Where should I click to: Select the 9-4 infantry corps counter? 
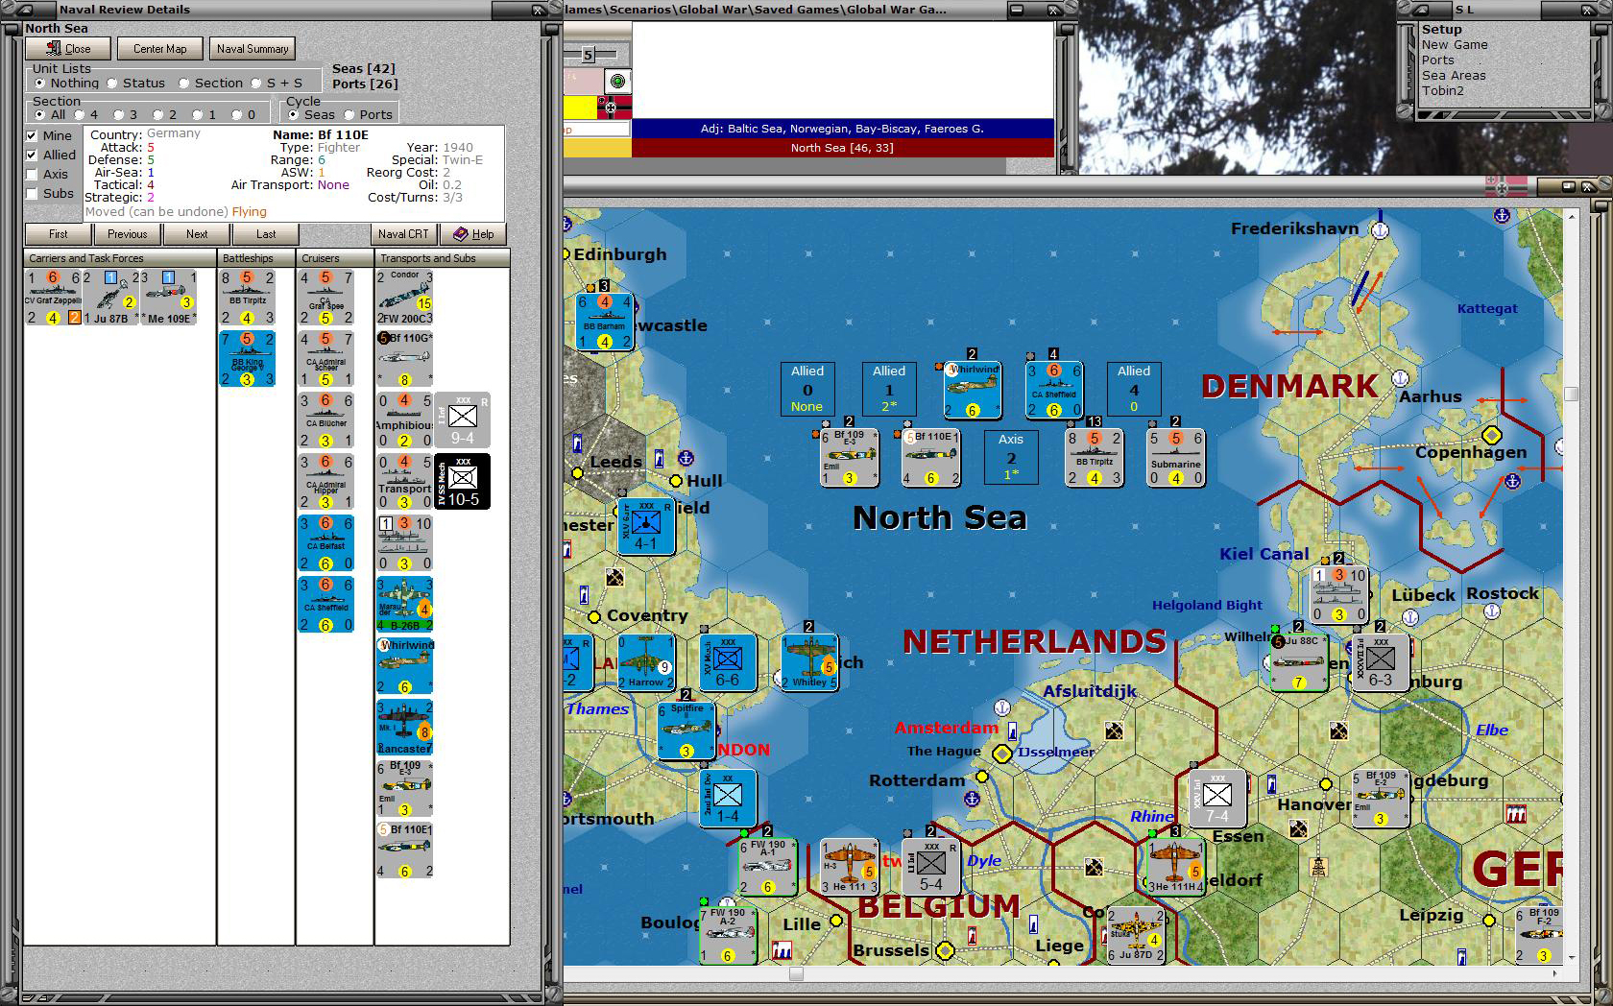(x=463, y=420)
